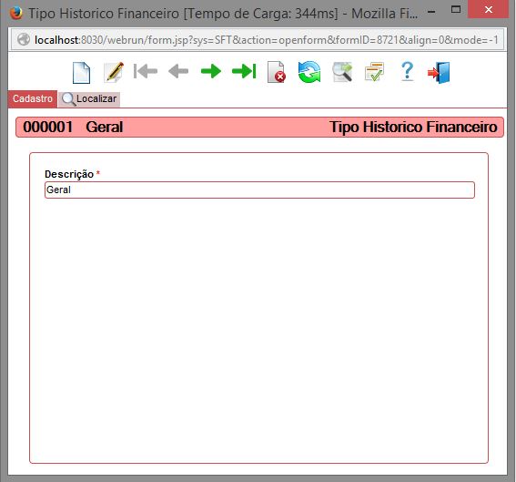
Task: Click the delete record icon
Action: pos(277,72)
